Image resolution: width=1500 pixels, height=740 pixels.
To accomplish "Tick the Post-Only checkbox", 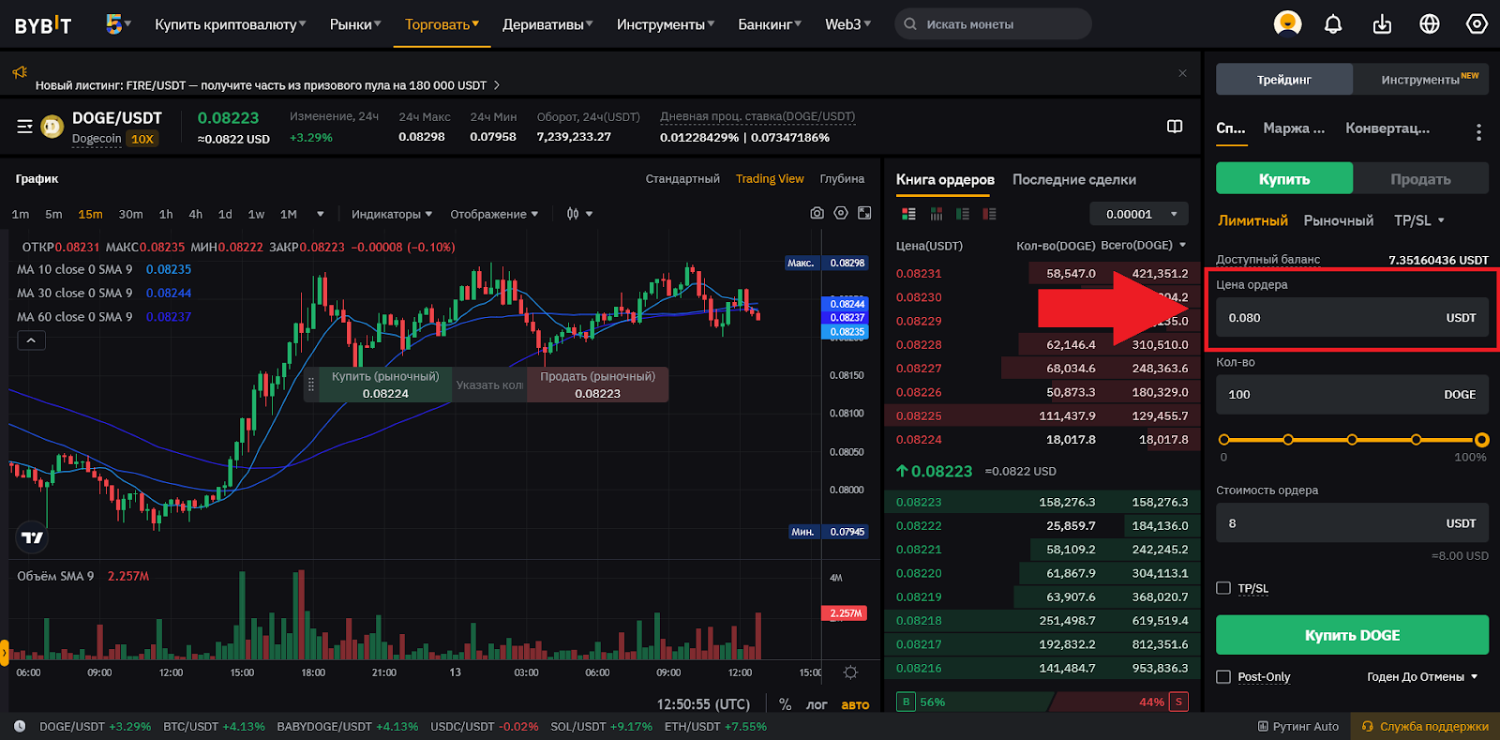I will 1222,676.
